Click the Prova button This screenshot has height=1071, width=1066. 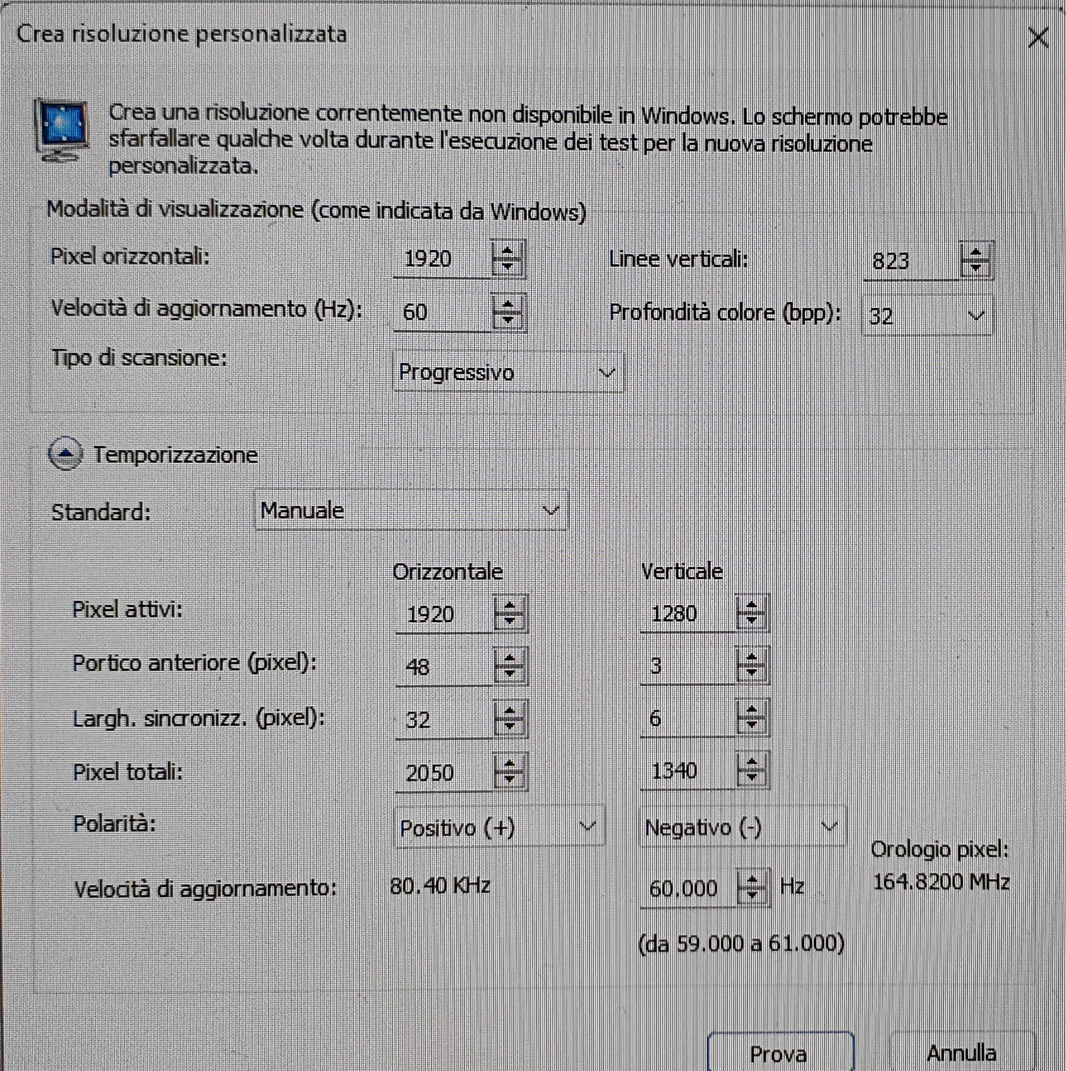(779, 1053)
